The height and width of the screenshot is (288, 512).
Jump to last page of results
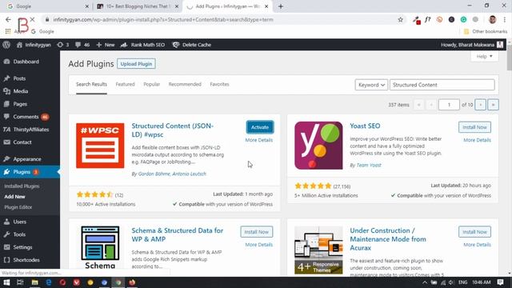tap(493, 105)
